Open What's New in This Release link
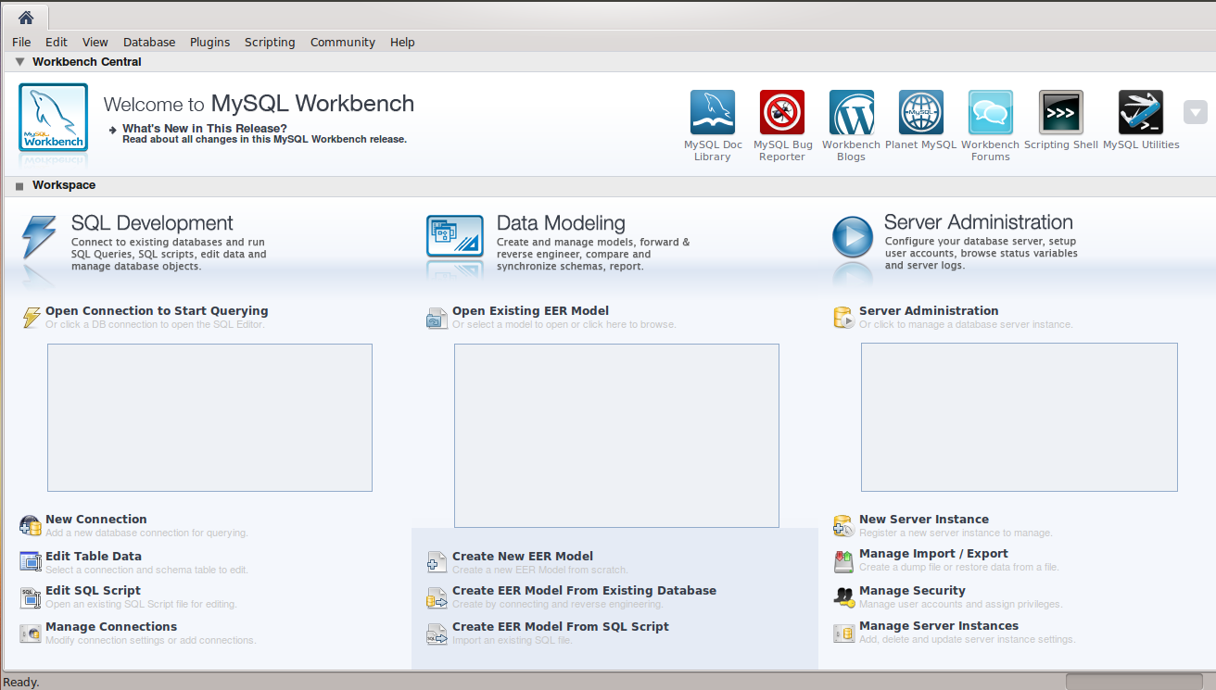The width and height of the screenshot is (1216, 690). point(205,128)
